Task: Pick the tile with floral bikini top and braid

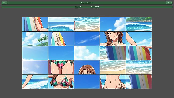Action: point(61,82)
